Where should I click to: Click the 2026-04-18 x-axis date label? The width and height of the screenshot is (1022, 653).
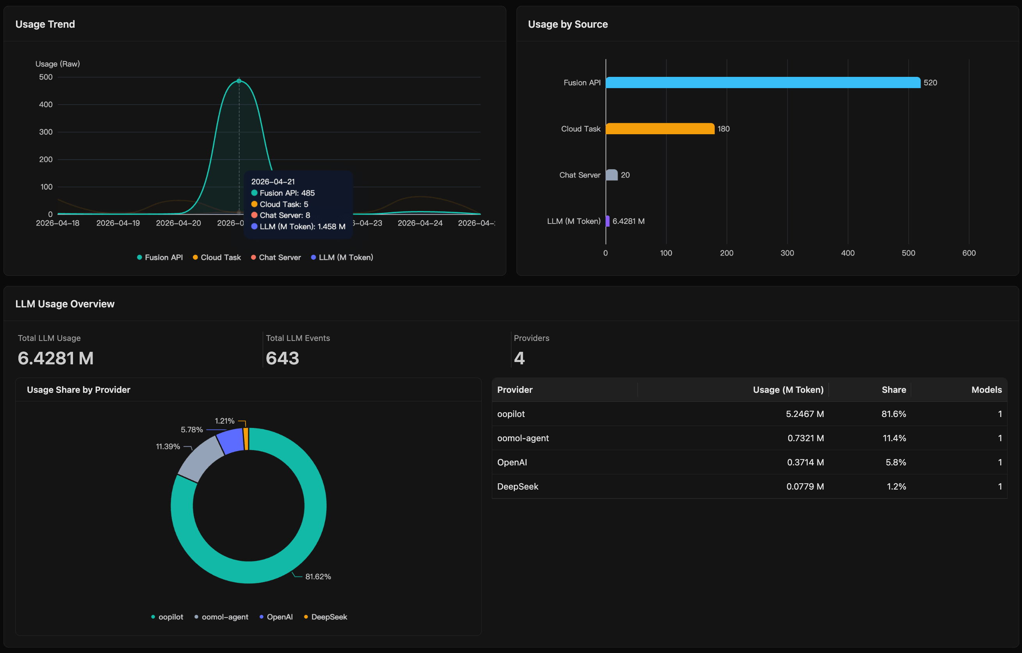(x=58, y=223)
